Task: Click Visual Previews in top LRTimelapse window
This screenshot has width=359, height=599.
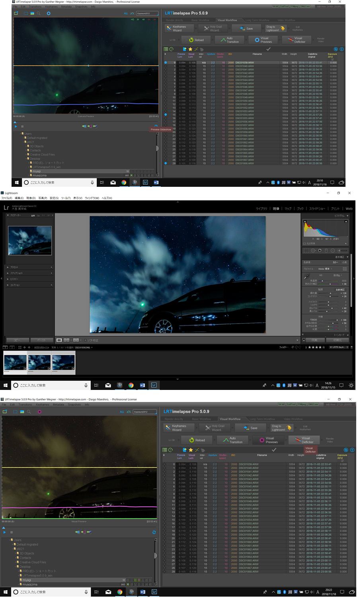Action: [x=263, y=40]
